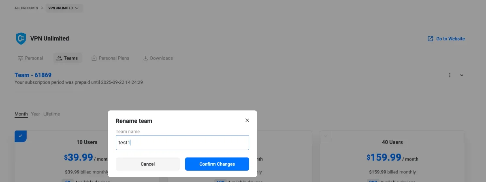Switch to Lifetime billing period
Viewport: 486px width, 182px height.
pos(51,114)
